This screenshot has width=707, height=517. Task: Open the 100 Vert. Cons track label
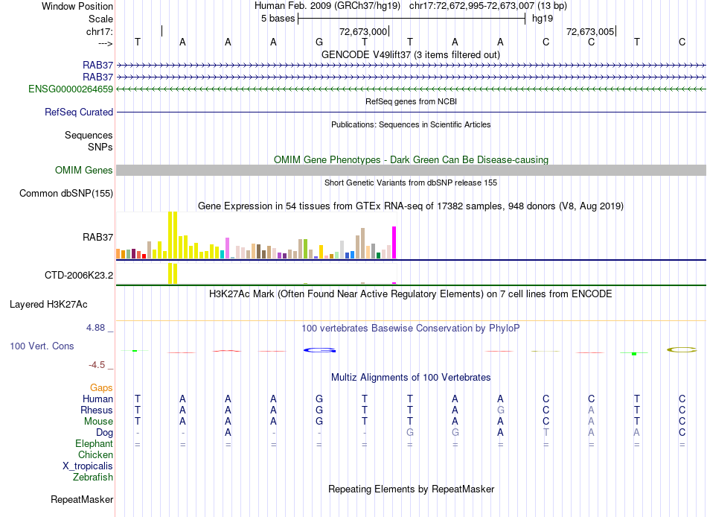[x=42, y=346]
